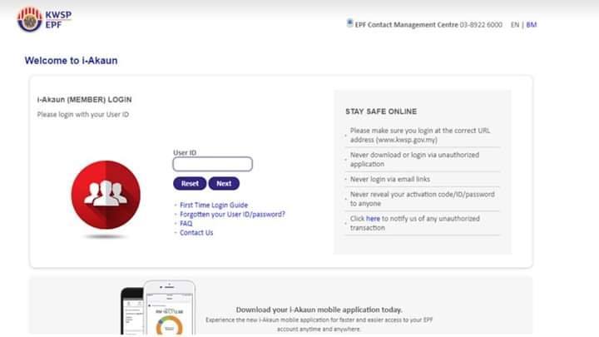Image resolution: width=599 pixels, height=337 pixels.
Task: Click 'here' to report unauthorized transaction
Action: point(373,219)
